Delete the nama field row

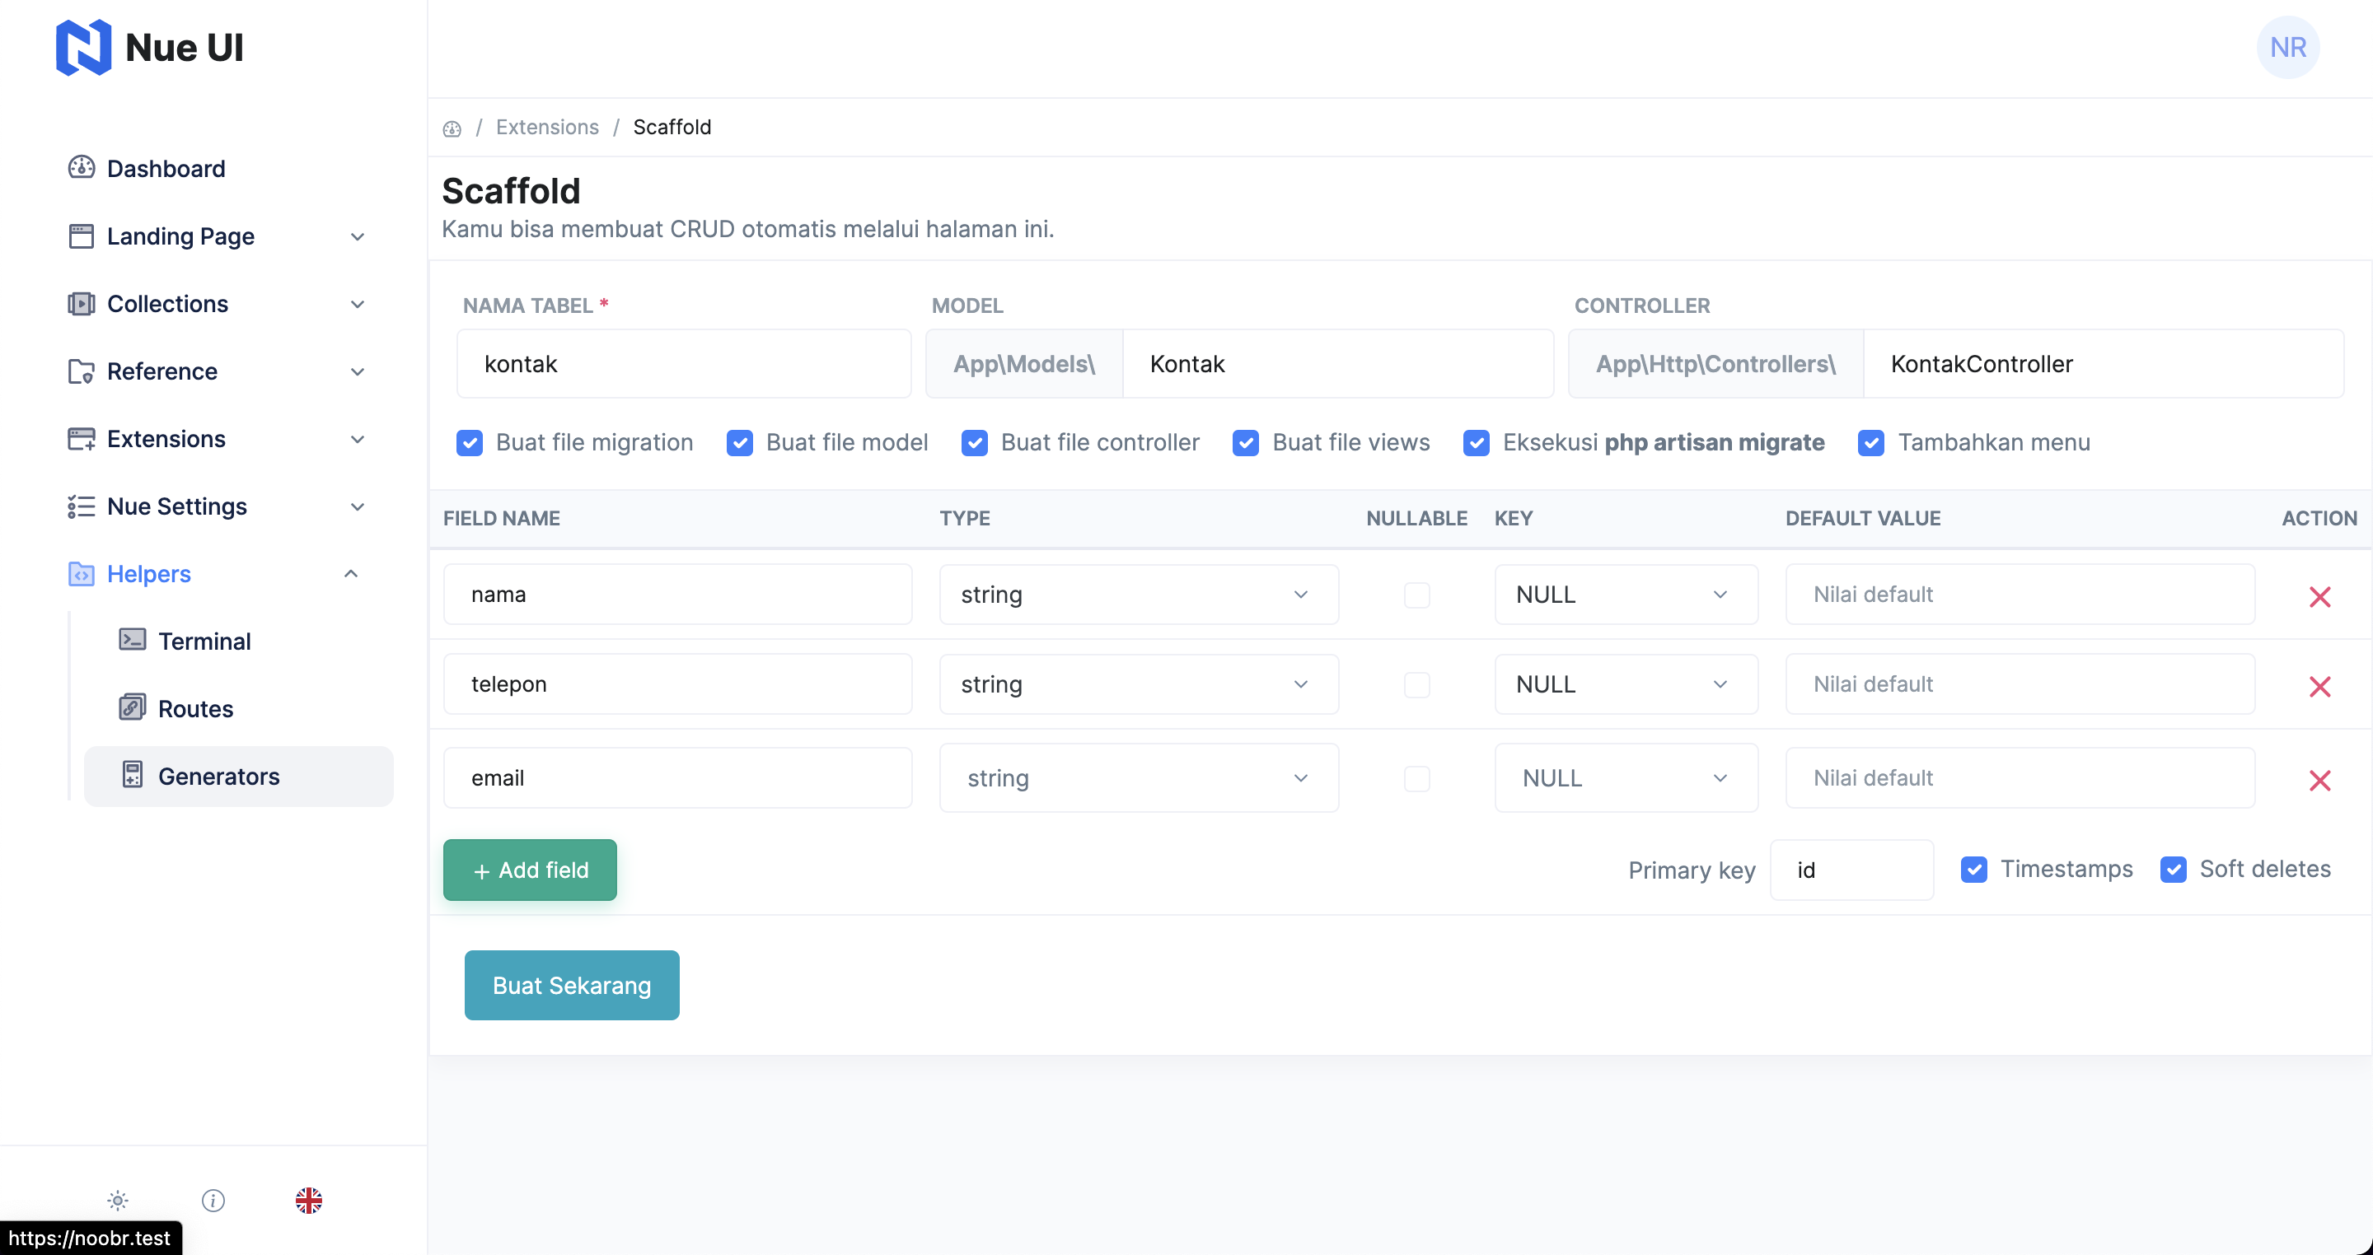pyautogui.click(x=2319, y=595)
